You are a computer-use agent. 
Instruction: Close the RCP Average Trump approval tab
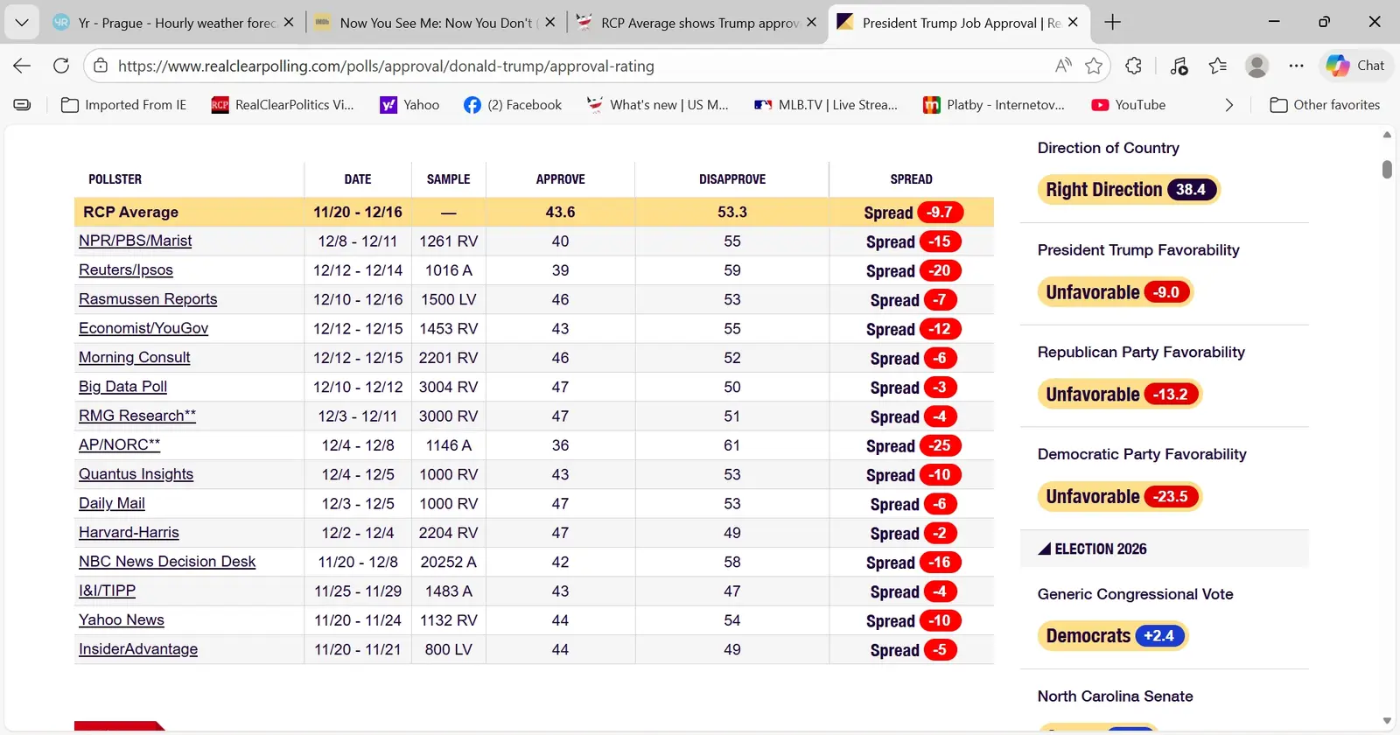pos(811,23)
